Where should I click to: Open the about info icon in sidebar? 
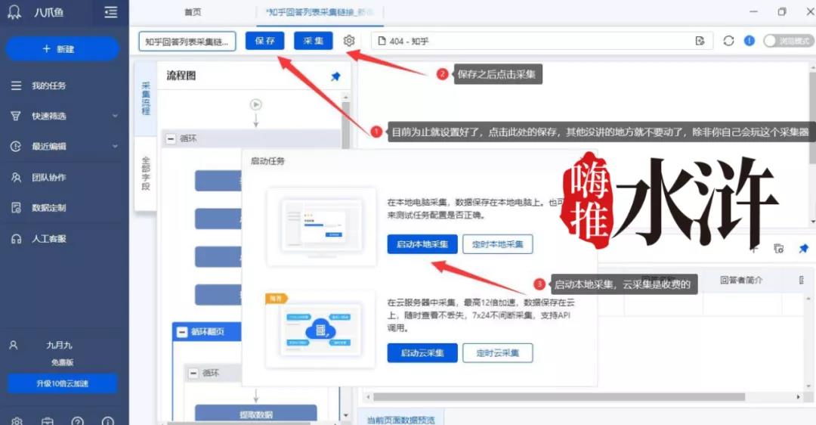[x=108, y=420]
